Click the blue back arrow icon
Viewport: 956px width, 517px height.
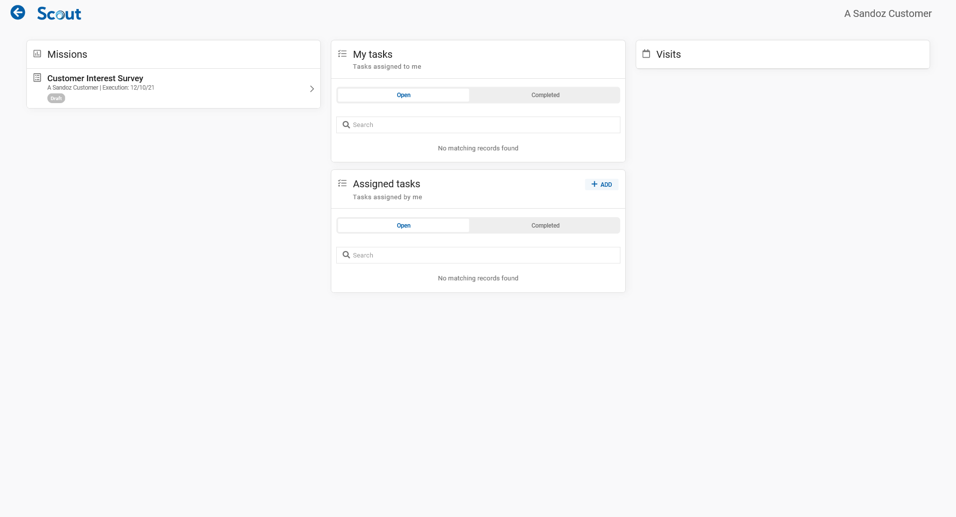[18, 12]
